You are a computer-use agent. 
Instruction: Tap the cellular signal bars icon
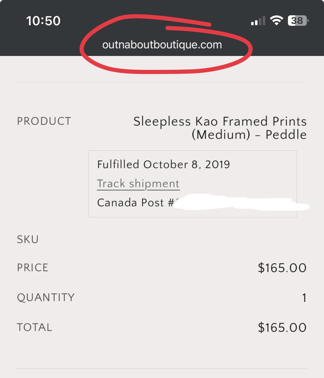(x=258, y=21)
